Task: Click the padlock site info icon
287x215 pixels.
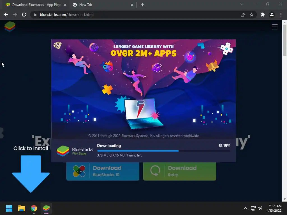Action: pyautogui.click(x=35, y=15)
